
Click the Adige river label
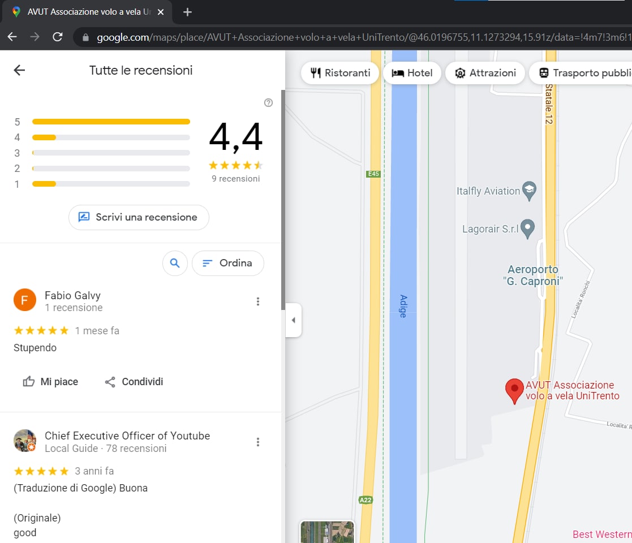tap(403, 306)
